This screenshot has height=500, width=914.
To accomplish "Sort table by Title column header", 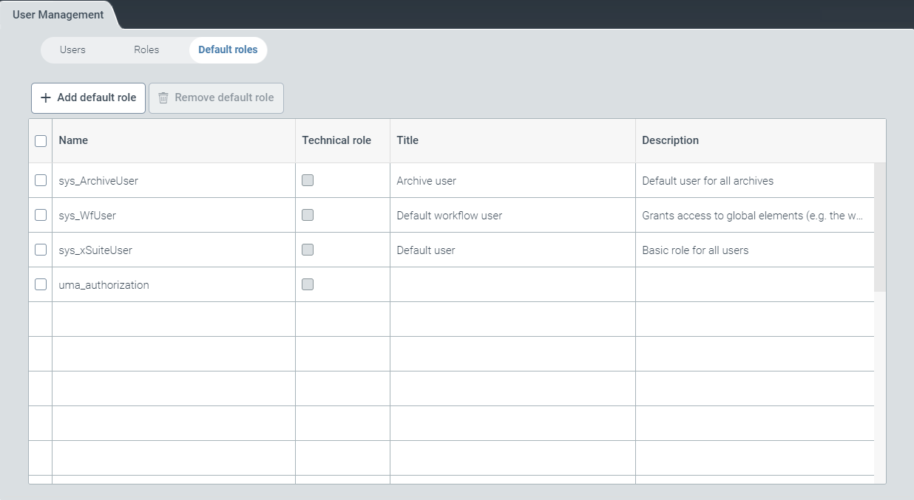I will tap(407, 140).
